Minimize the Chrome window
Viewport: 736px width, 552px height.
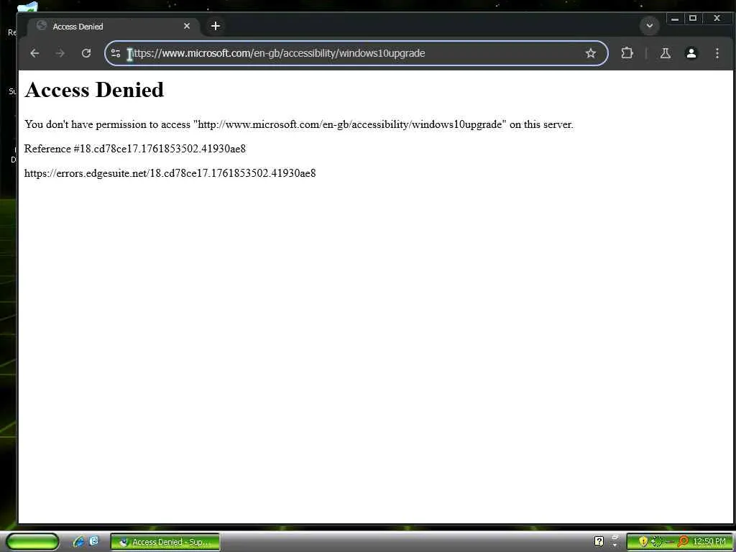[x=674, y=19]
